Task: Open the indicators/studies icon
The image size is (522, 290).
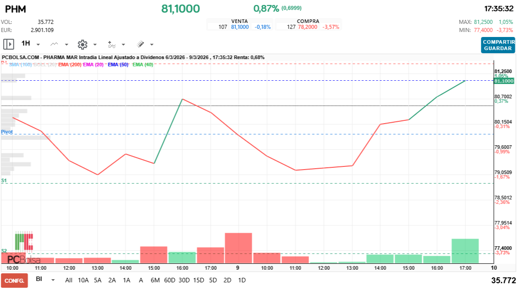Action: [x=112, y=44]
